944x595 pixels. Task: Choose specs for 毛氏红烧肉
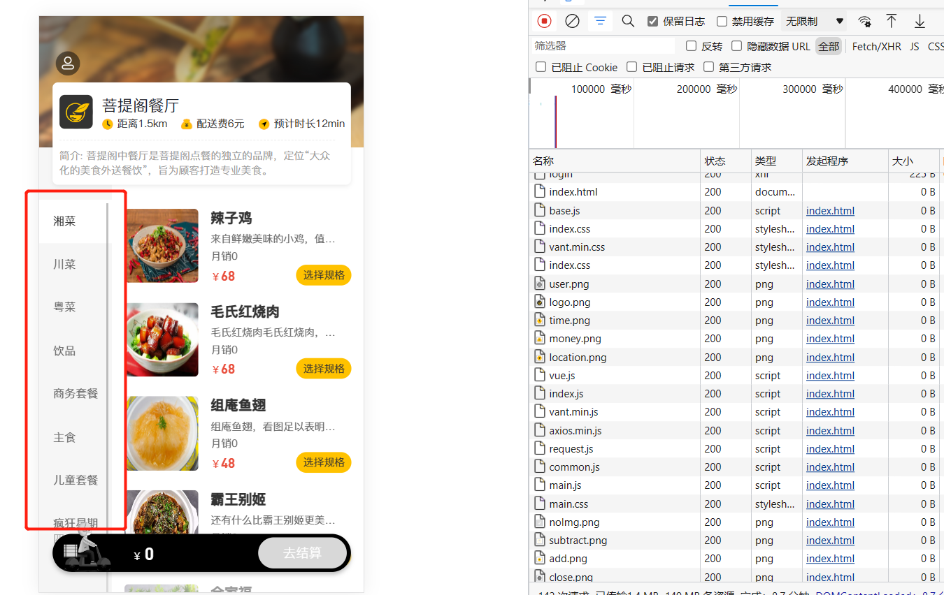tap(324, 369)
